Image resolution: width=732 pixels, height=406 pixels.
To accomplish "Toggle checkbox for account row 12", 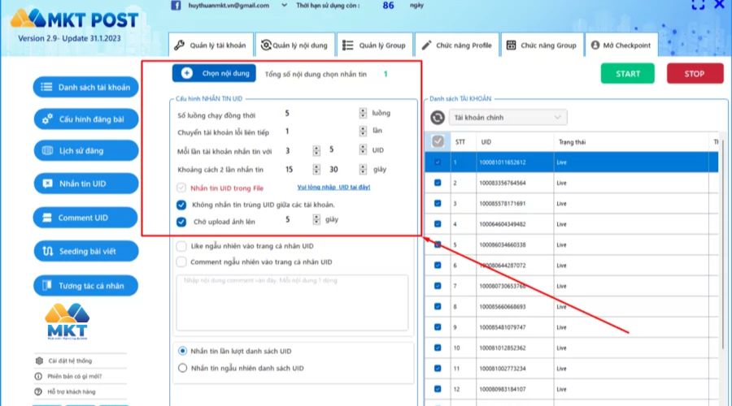I will [438, 389].
